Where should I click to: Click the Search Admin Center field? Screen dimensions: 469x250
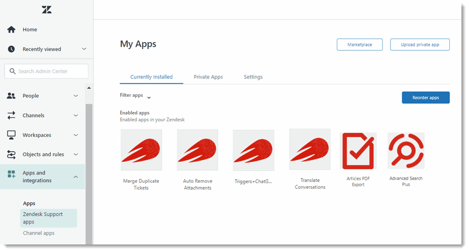click(46, 71)
